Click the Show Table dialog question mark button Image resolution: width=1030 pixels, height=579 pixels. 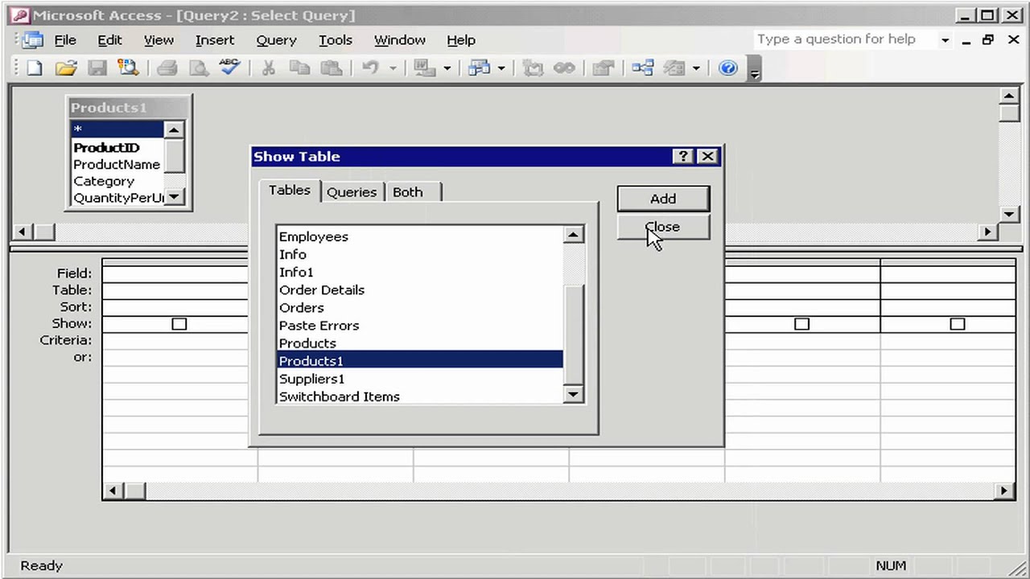tap(682, 156)
